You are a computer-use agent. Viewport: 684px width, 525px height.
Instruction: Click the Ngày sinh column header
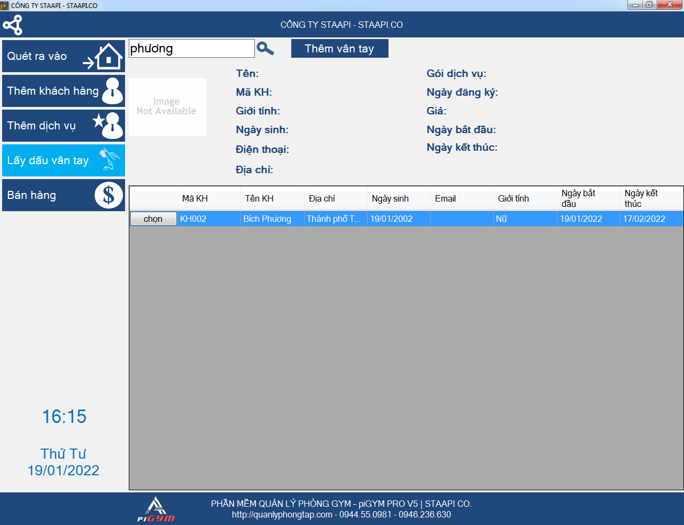click(398, 198)
